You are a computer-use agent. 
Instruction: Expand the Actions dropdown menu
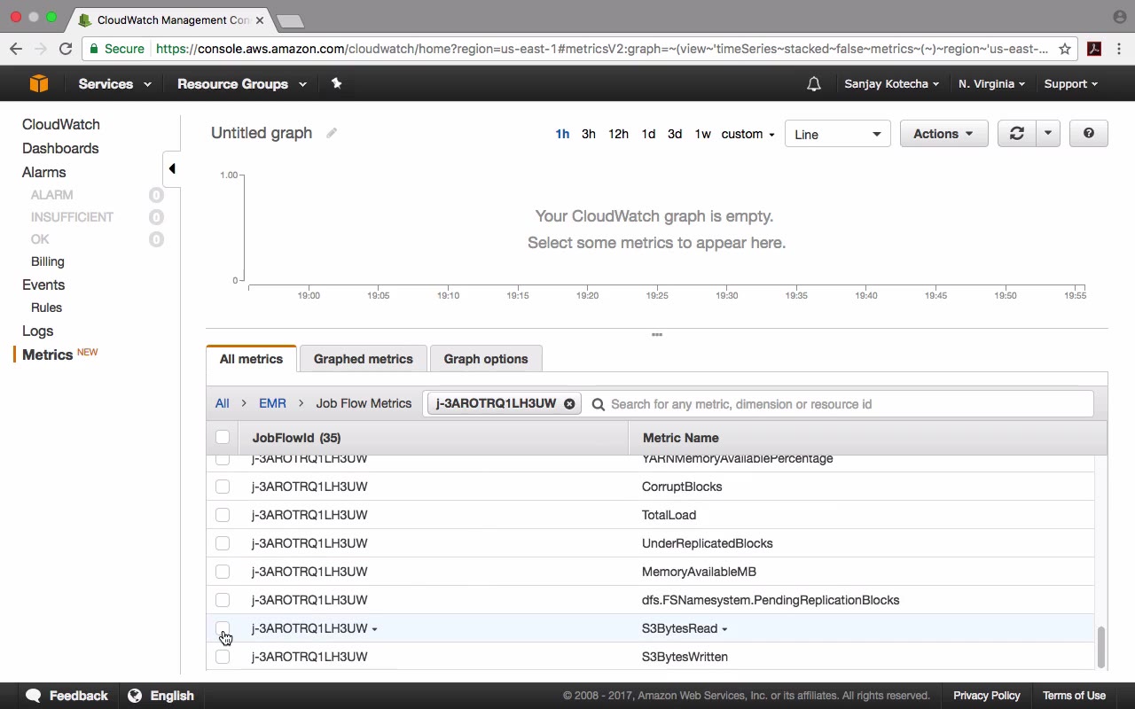pyautogui.click(x=943, y=134)
